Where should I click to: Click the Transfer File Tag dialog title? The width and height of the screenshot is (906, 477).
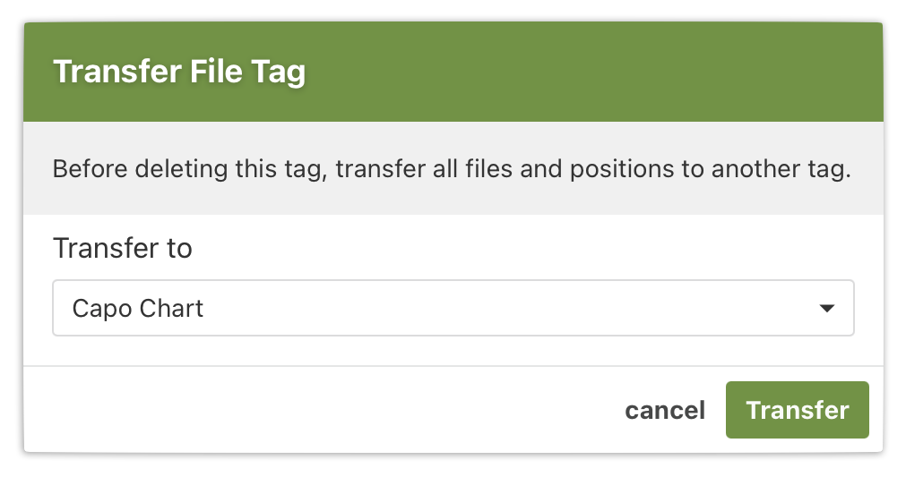pos(179,72)
